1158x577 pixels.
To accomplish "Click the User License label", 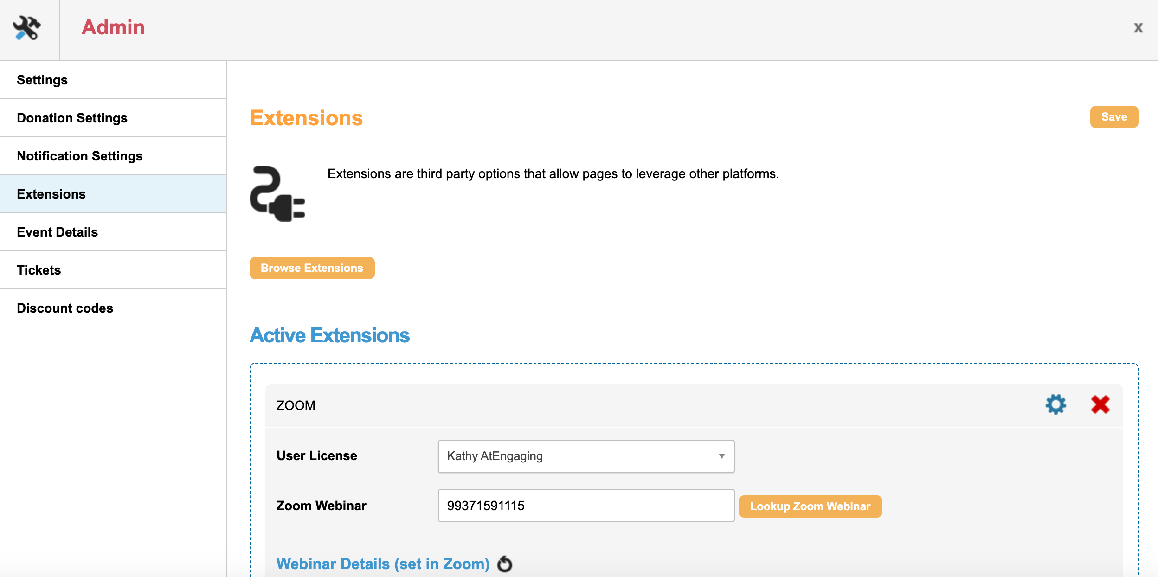I will pos(317,456).
